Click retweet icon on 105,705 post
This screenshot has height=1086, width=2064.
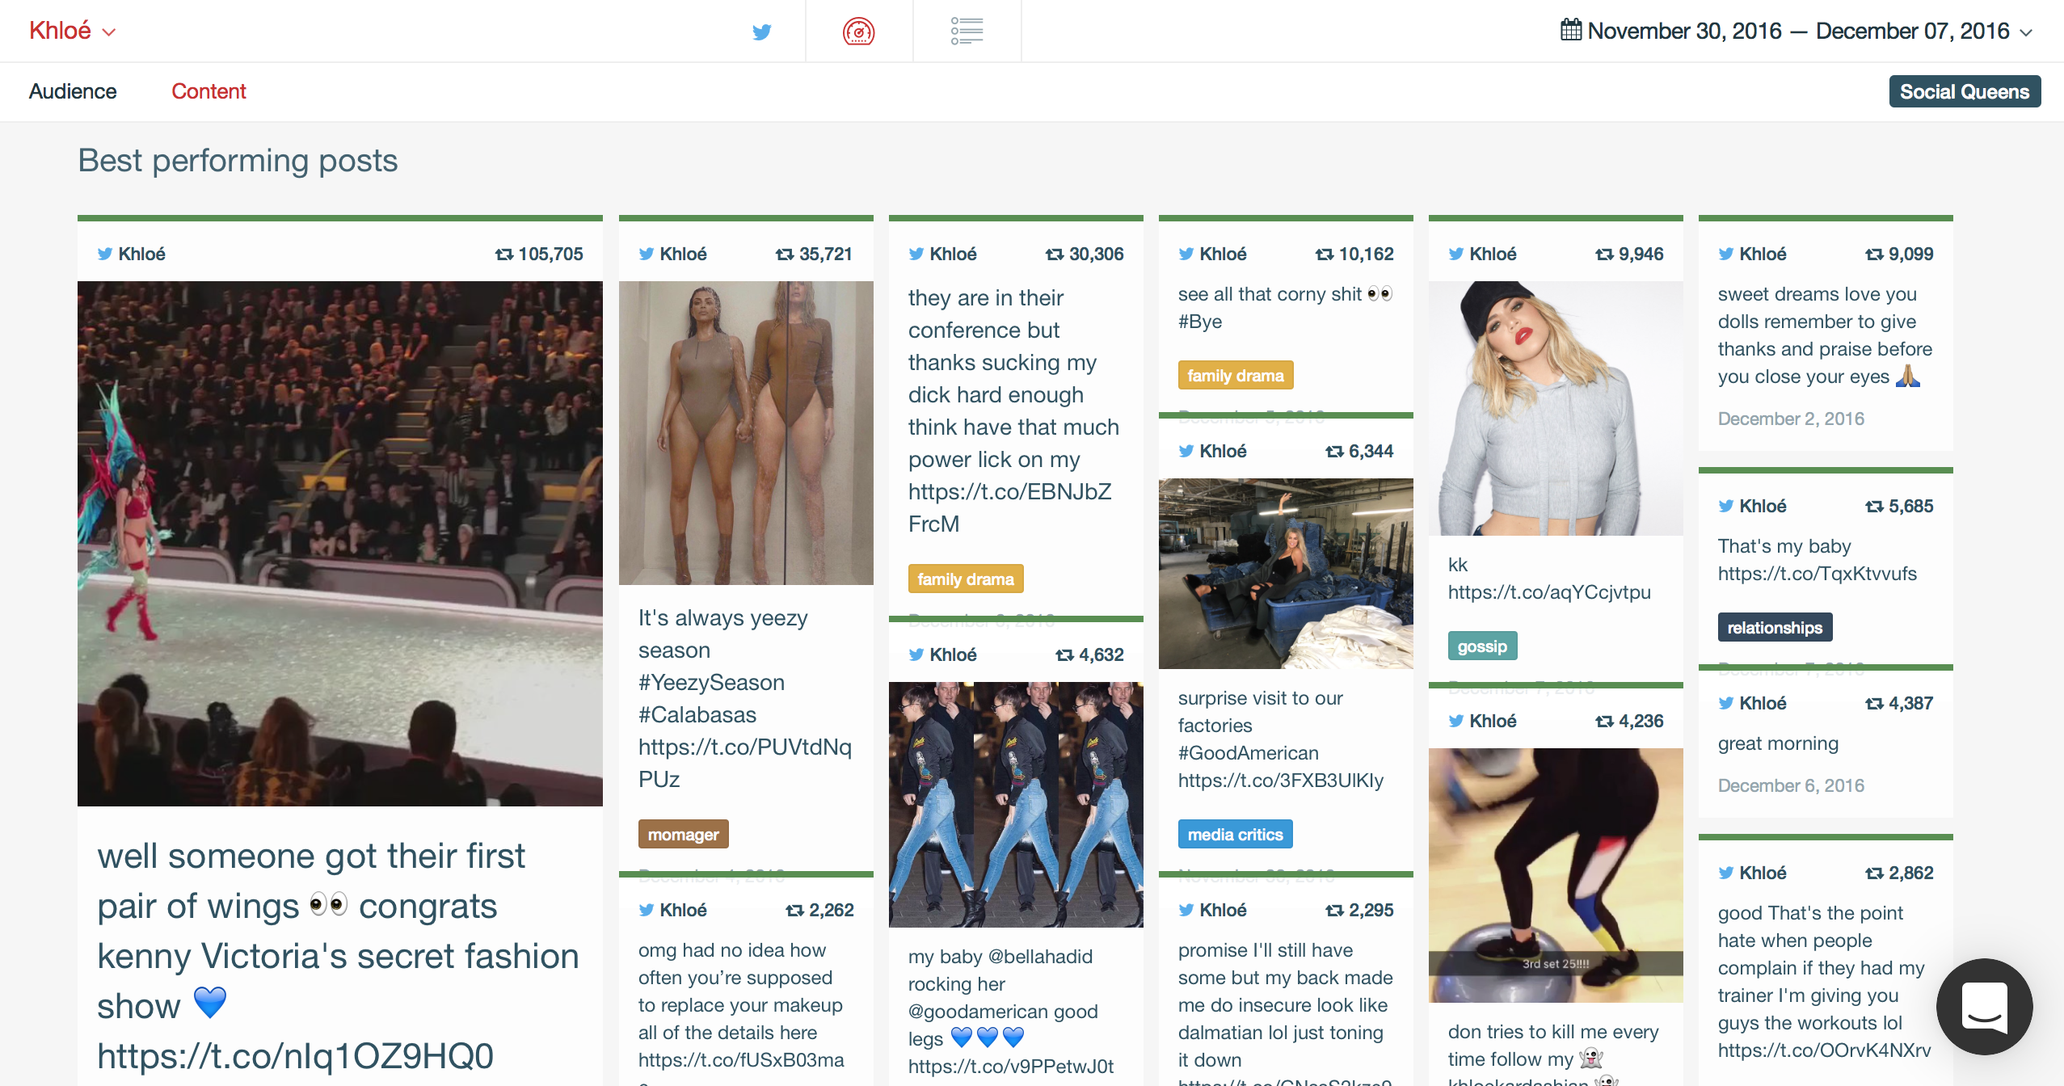[x=504, y=255]
